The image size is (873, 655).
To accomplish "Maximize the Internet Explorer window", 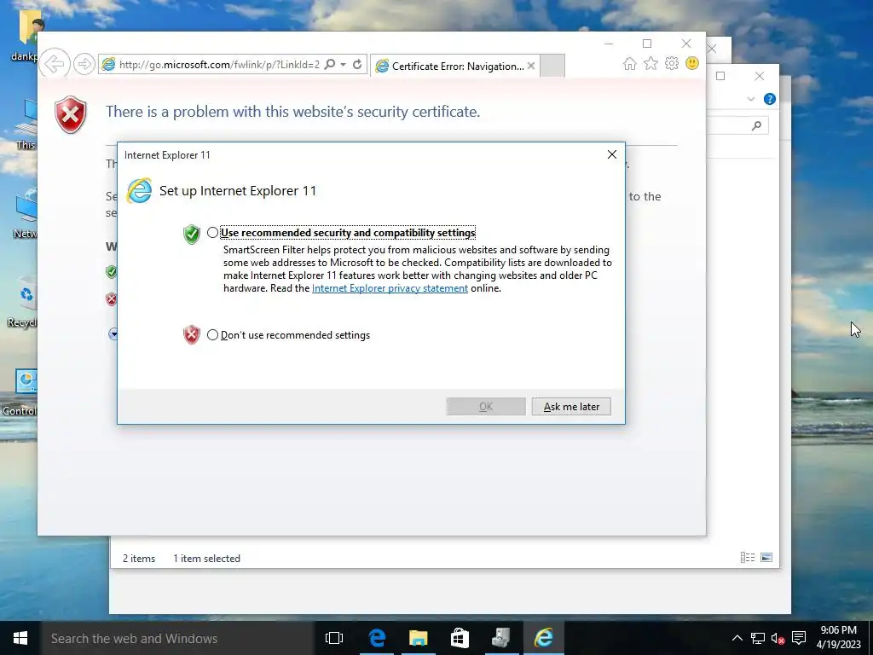I will click(647, 43).
